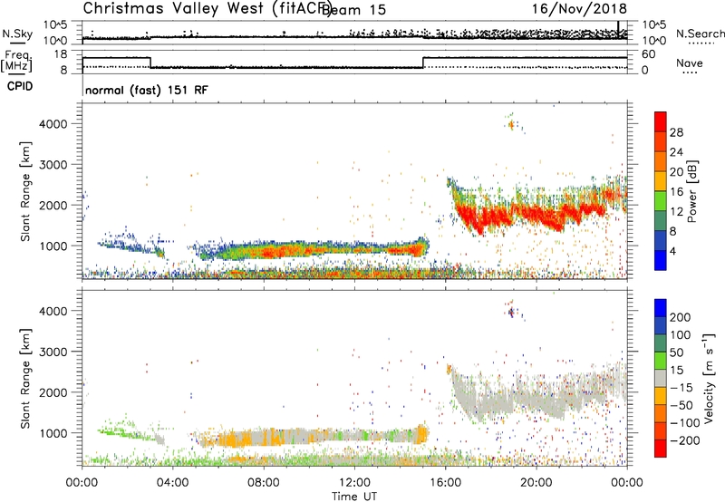Click the 'Nave' legend label
The width and height of the screenshot is (725, 502).
click(689, 63)
